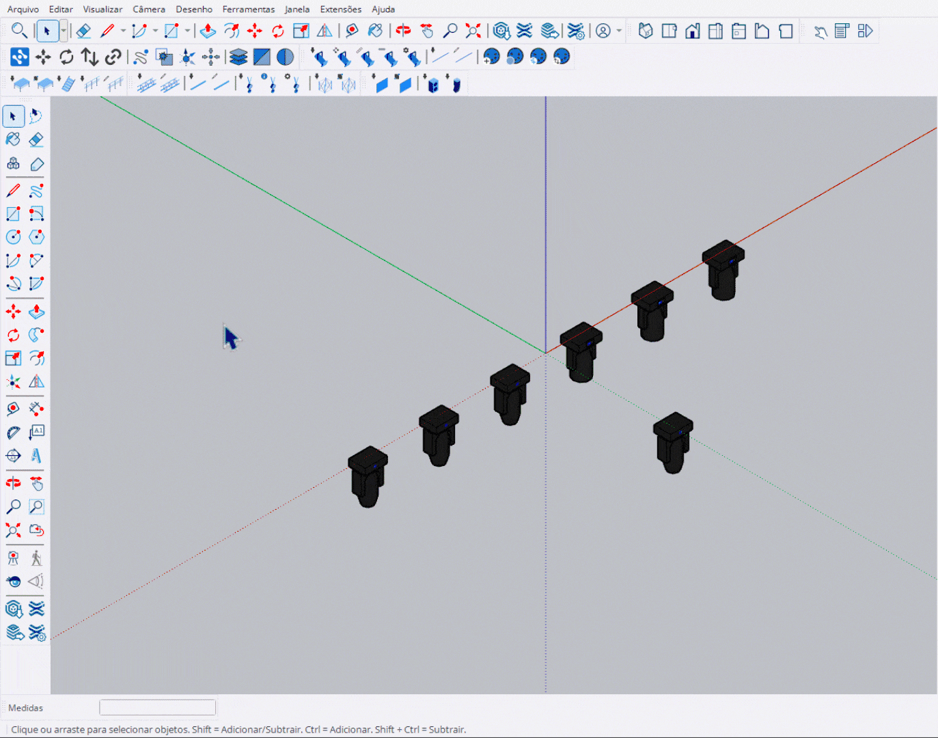
Task: Expand the user account dropdown arrow
Action: coord(619,31)
